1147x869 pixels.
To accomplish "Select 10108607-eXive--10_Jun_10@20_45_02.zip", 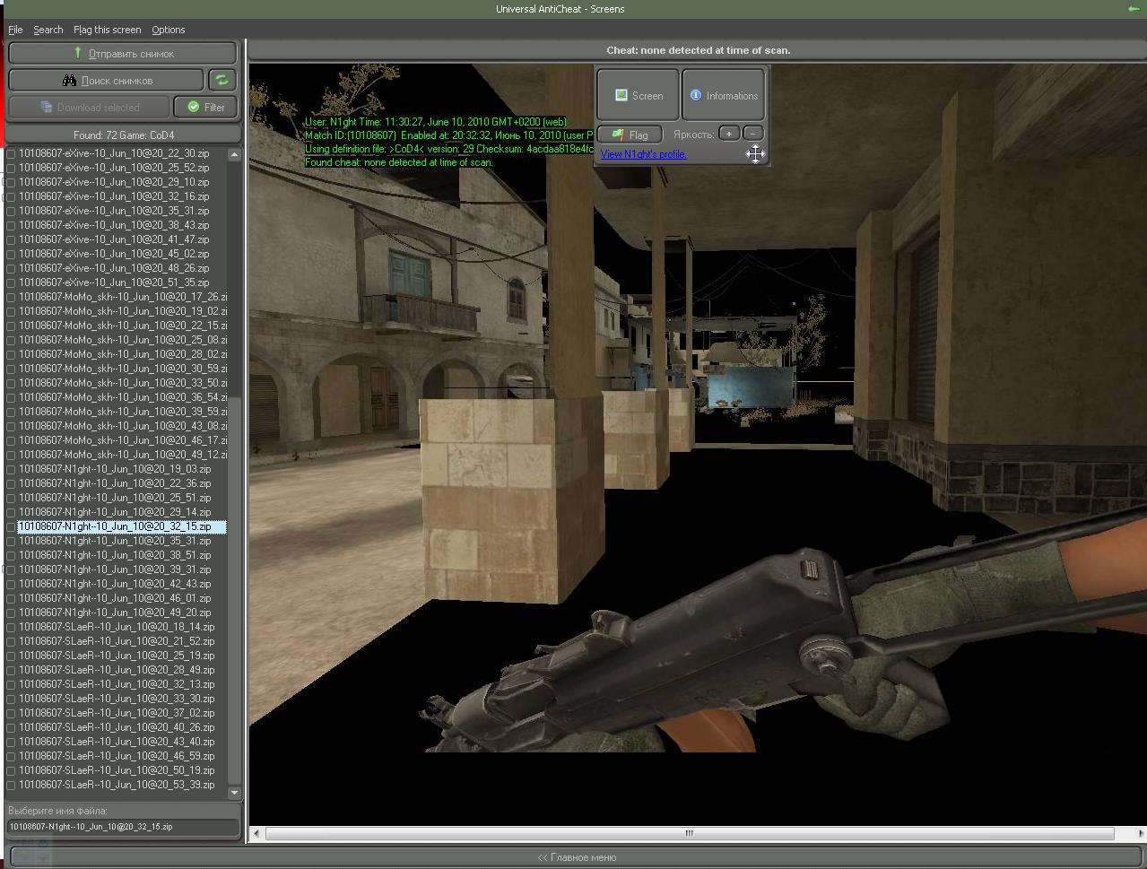I will point(114,254).
